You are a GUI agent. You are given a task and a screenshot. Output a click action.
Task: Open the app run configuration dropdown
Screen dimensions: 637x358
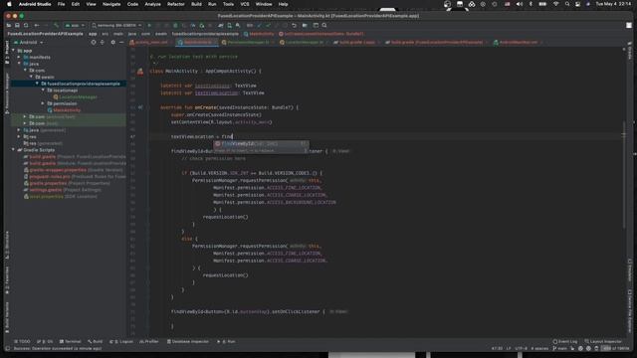pos(75,25)
